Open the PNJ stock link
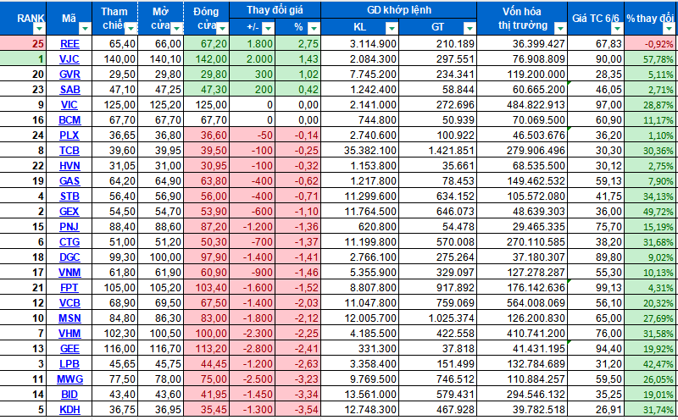 pos(69,227)
